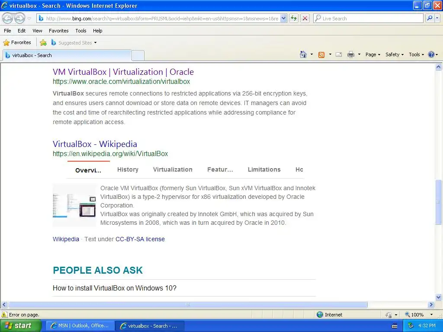
Task: Open the Help menu
Action: 97,31
